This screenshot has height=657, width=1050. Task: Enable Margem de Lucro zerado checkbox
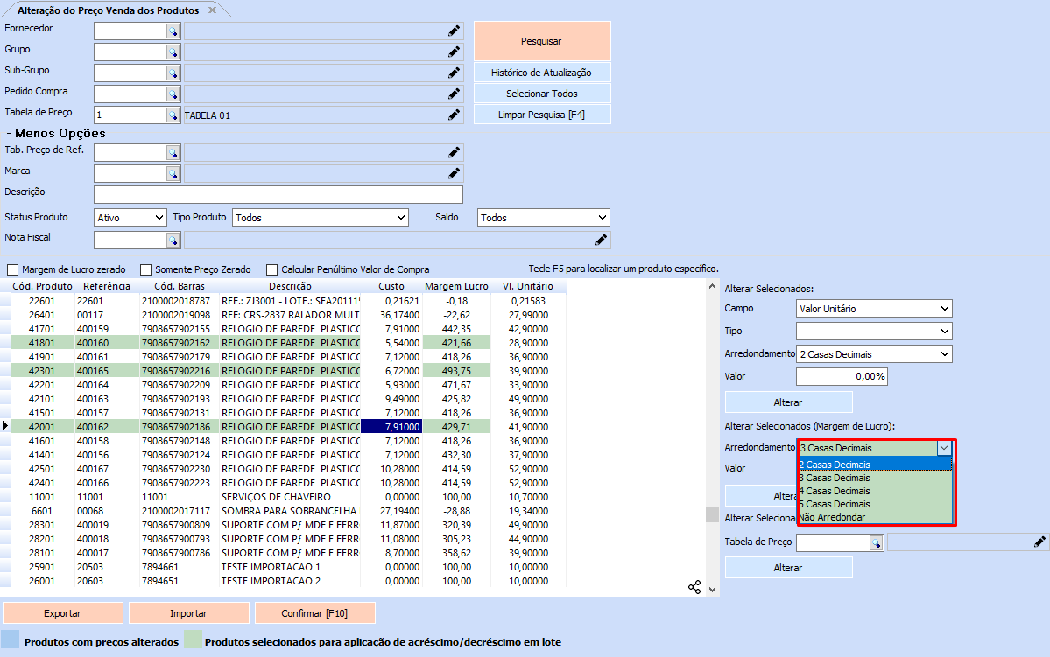tap(12, 269)
